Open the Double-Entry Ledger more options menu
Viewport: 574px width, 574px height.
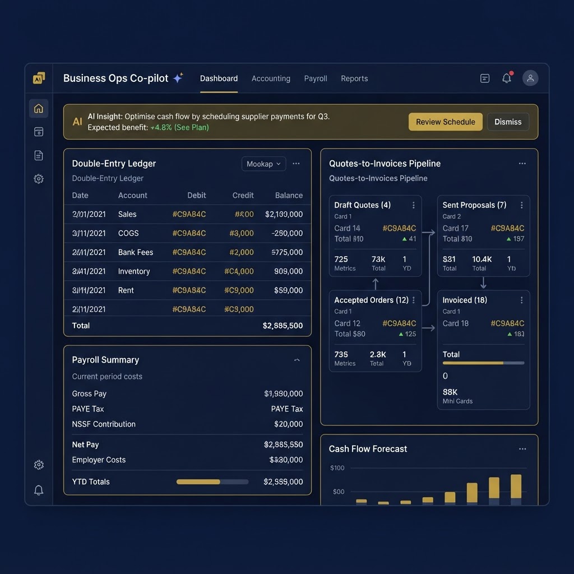click(x=296, y=164)
